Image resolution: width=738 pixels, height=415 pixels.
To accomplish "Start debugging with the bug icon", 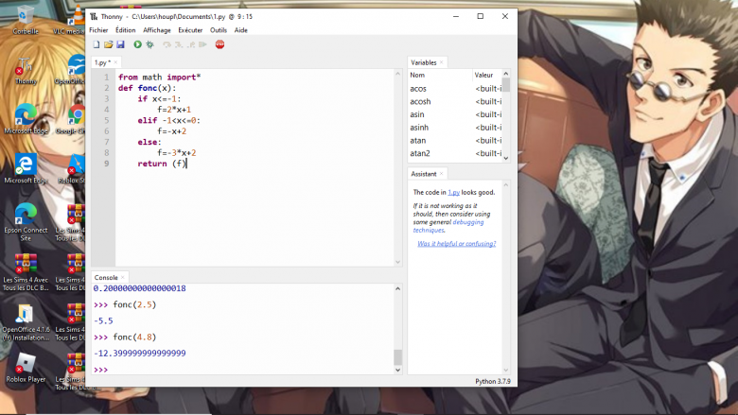I will (149, 44).
